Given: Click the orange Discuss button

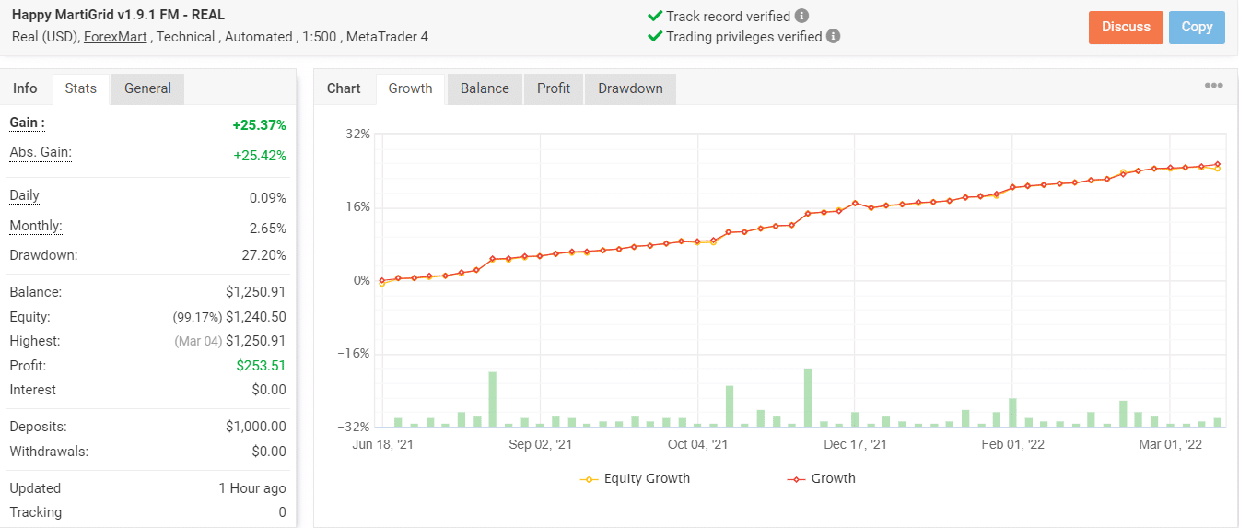Looking at the screenshot, I should click(1126, 27).
